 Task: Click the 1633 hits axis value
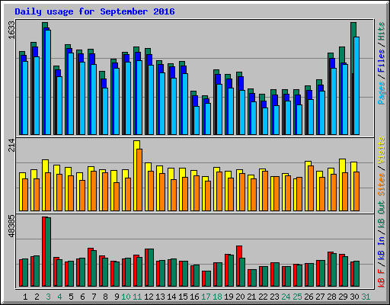(x=11, y=30)
